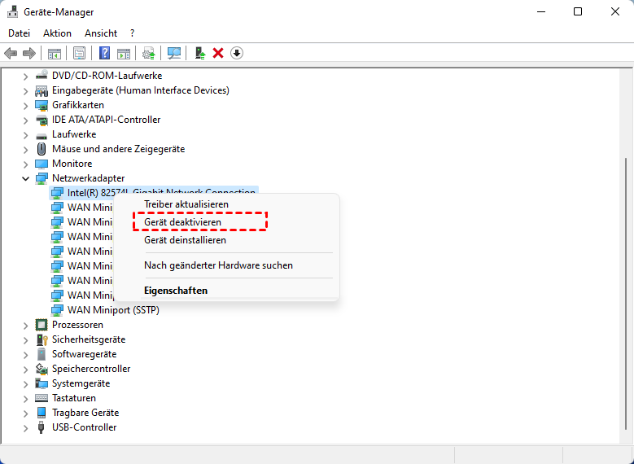Select the Grafikkarten tree label

(78, 105)
